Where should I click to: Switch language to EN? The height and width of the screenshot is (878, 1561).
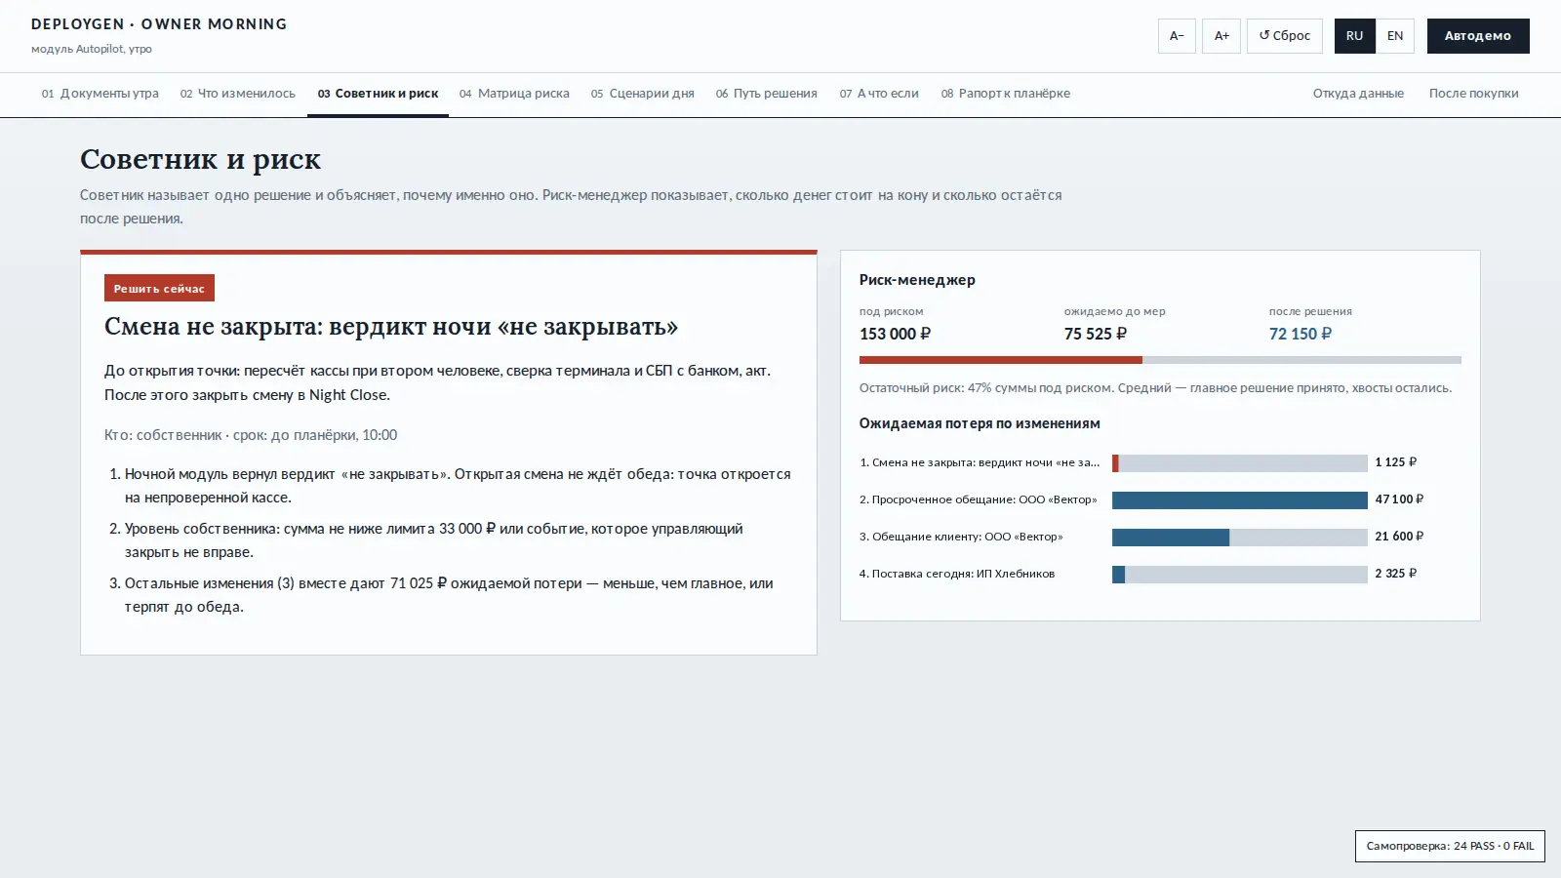[1395, 36]
